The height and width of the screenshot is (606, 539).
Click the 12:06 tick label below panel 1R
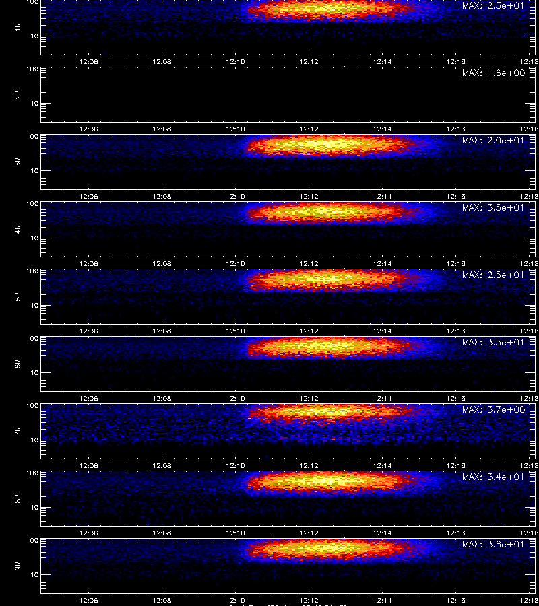[x=88, y=61]
